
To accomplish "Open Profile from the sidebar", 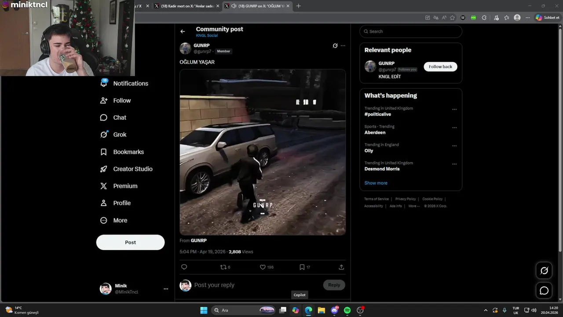I will click(x=116, y=203).
